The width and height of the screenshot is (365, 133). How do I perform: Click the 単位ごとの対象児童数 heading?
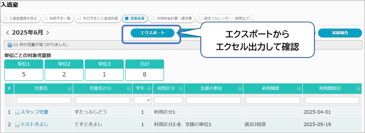pos(28,56)
